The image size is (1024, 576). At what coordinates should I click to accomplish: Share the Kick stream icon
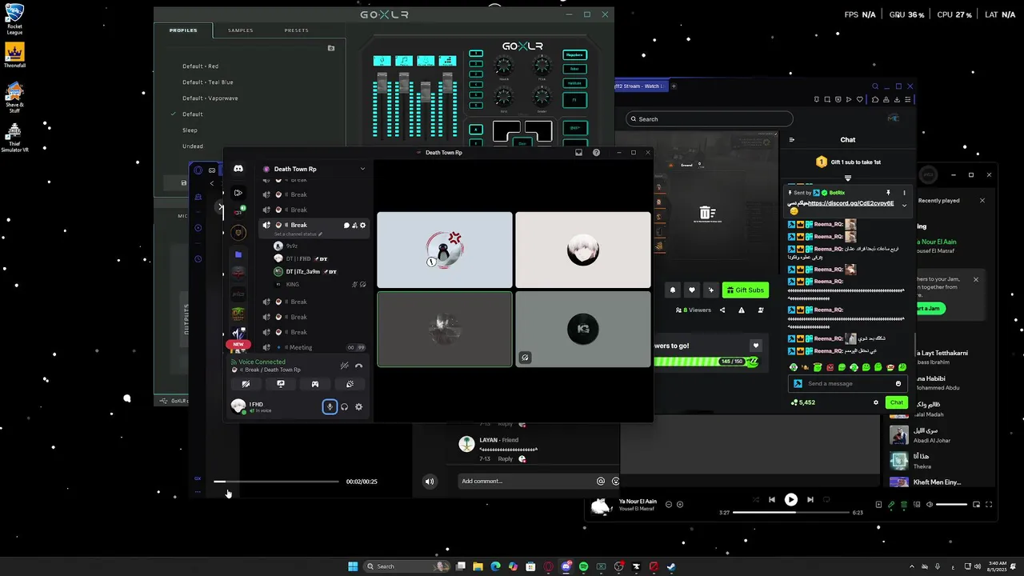(722, 310)
